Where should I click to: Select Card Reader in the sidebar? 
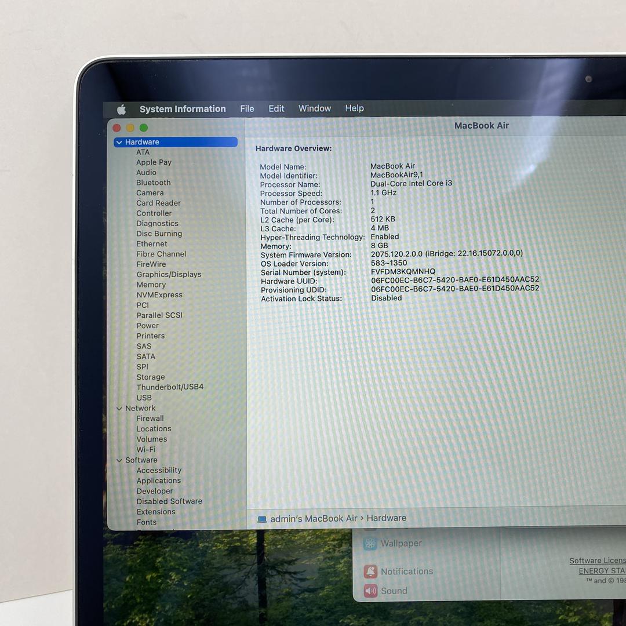(x=158, y=203)
